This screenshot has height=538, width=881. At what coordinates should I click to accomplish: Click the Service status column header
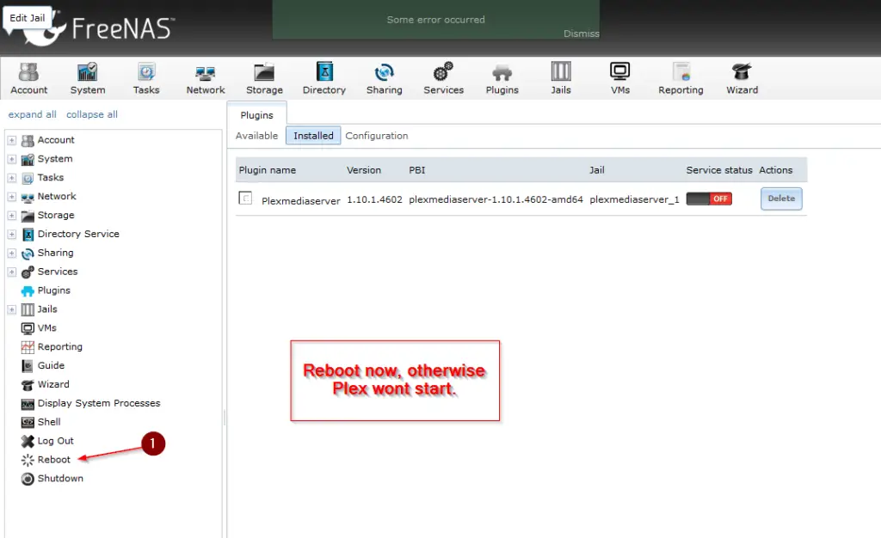719,170
